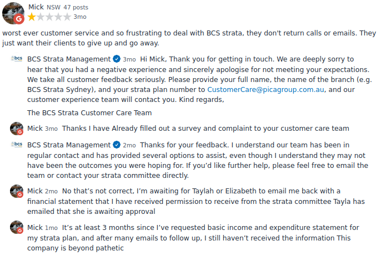Screen dimensions: 381x256
Task: Click the 3mo timestamp beside the star rating
Action: click(80, 17)
